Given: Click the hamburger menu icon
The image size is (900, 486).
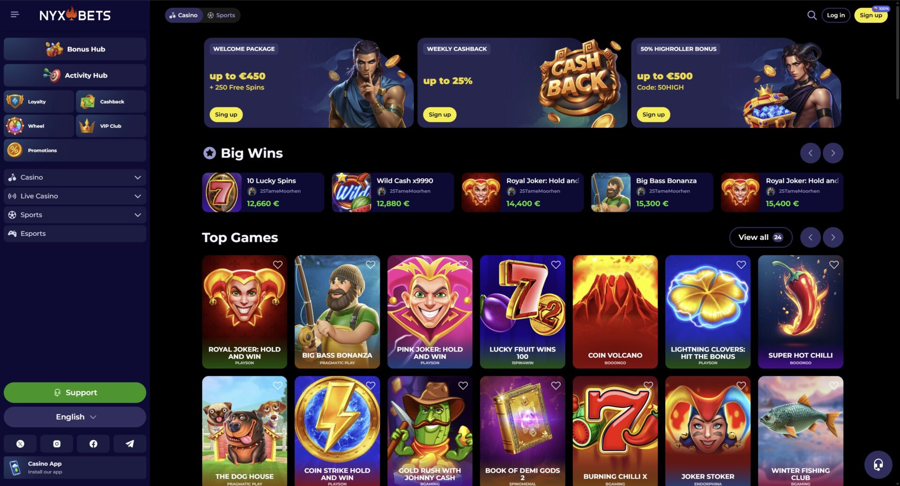Looking at the screenshot, I should click(x=15, y=15).
